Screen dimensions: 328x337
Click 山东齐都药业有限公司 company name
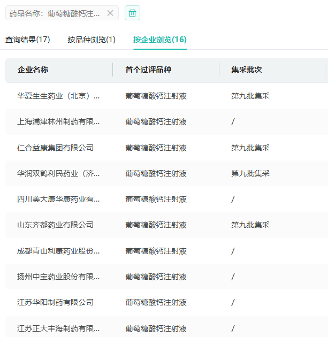coord(55,225)
